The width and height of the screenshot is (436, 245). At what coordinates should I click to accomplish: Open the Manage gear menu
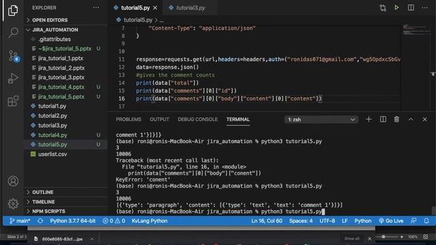[13, 204]
